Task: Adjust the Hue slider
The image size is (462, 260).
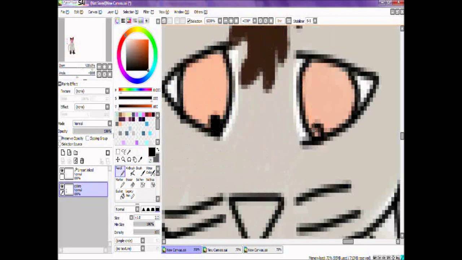Action: click(135, 90)
